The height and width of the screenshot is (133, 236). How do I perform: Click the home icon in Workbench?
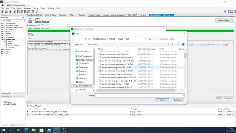pos(3,5)
